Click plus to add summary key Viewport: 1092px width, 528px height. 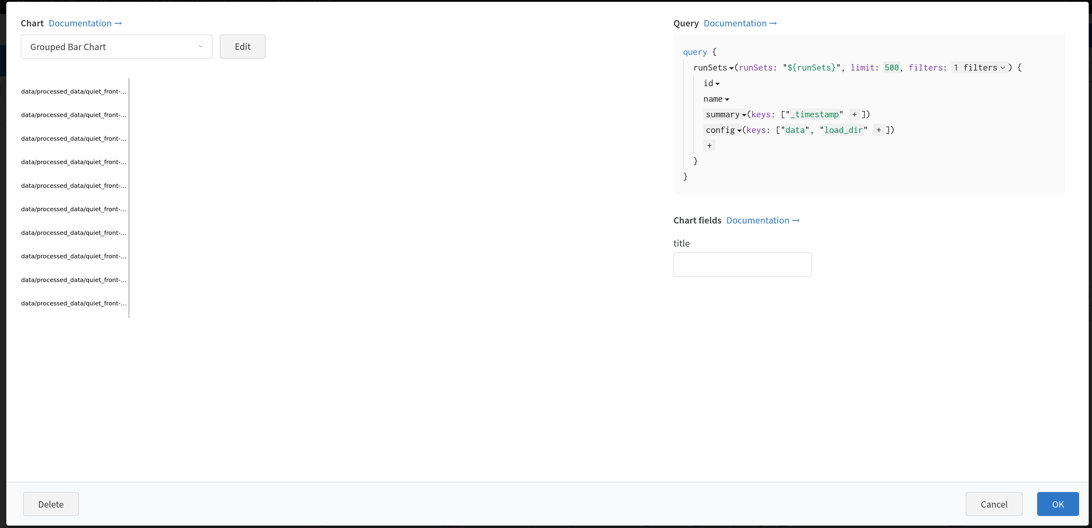point(855,115)
